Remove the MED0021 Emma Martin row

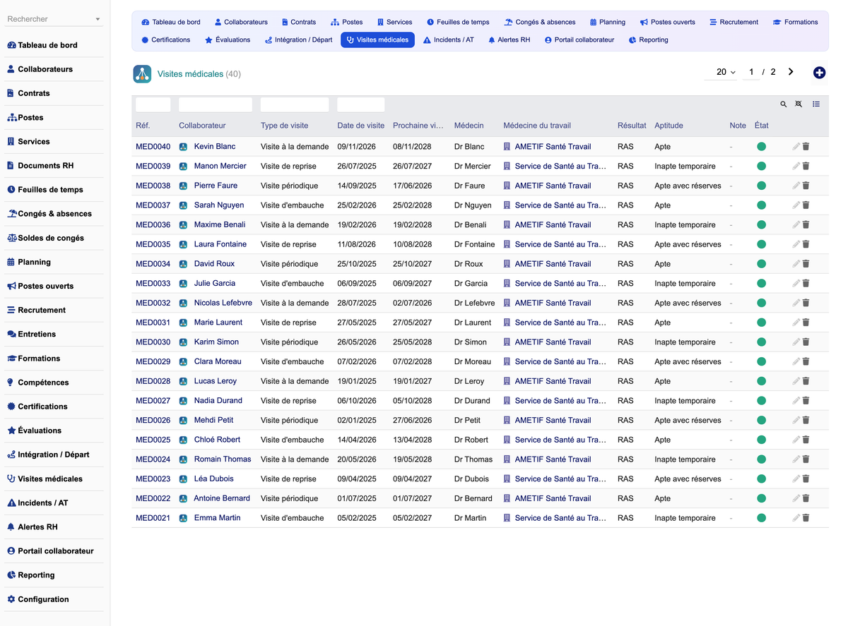click(806, 518)
